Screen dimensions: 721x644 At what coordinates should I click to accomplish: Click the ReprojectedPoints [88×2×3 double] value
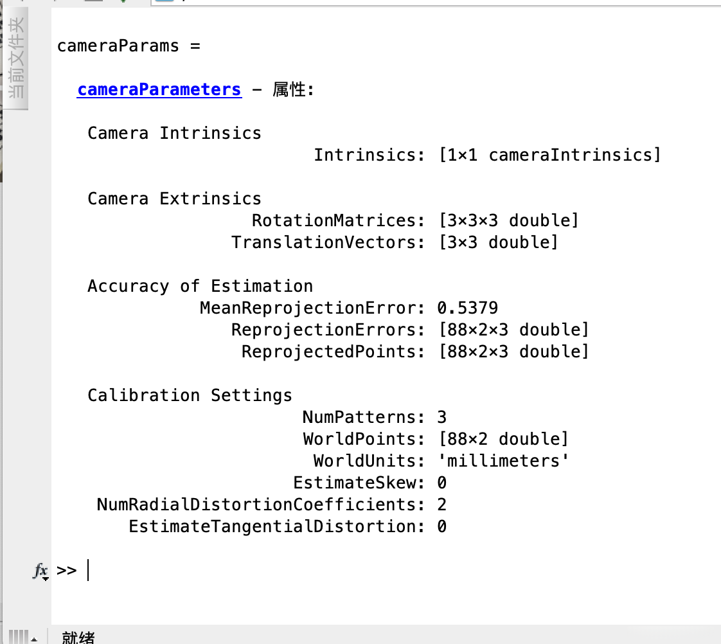[514, 352]
